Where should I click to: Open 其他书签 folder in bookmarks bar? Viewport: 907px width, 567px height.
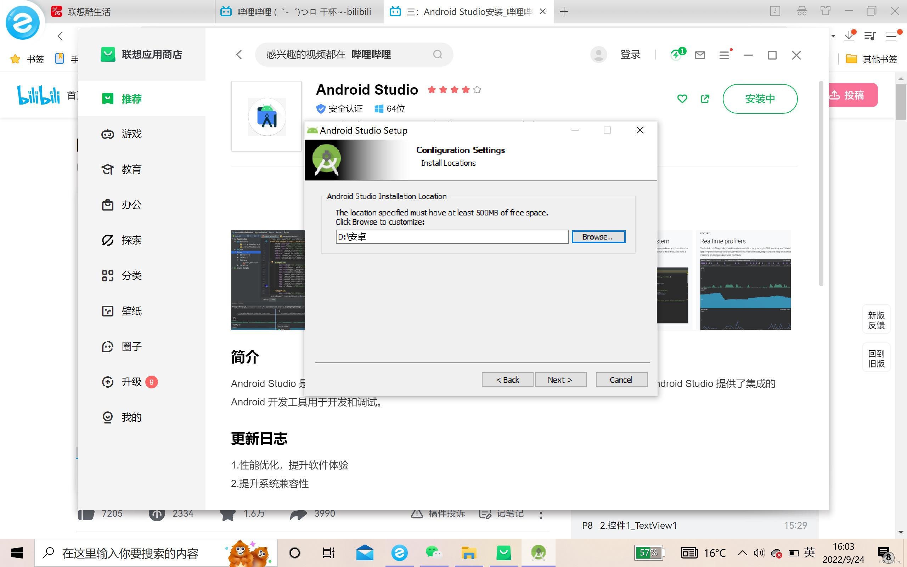(872, 59)
